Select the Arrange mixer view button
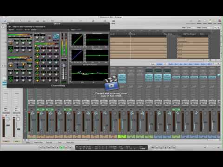 point(159,64)
